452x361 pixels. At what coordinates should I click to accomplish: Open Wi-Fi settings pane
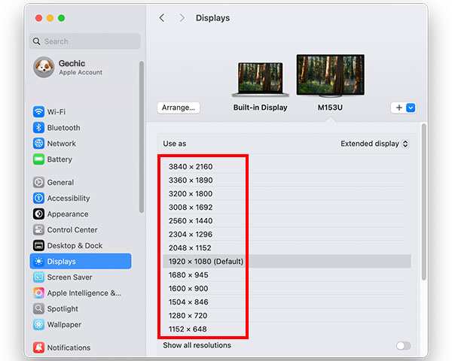pyautogui.click(x=81, y=111)
